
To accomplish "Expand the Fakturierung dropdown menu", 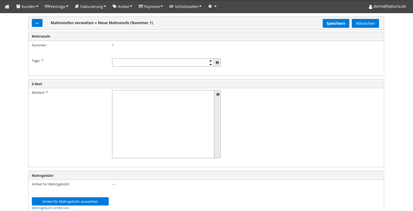I will pos(91,6).
